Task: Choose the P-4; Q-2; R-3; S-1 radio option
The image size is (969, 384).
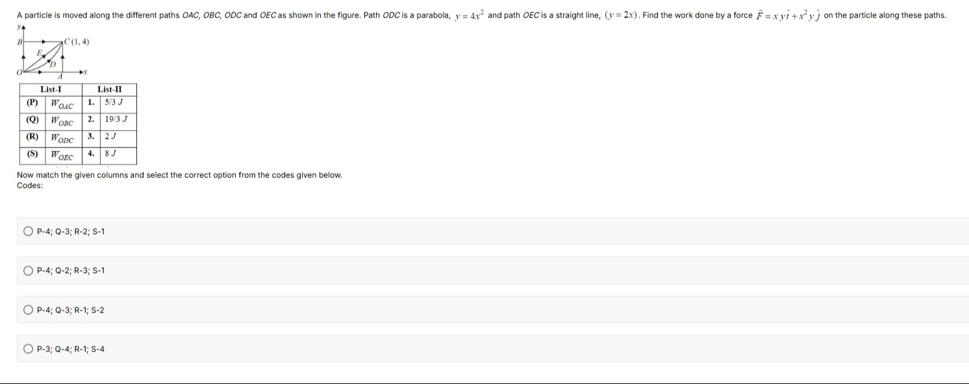Action: tap(28, 270)
